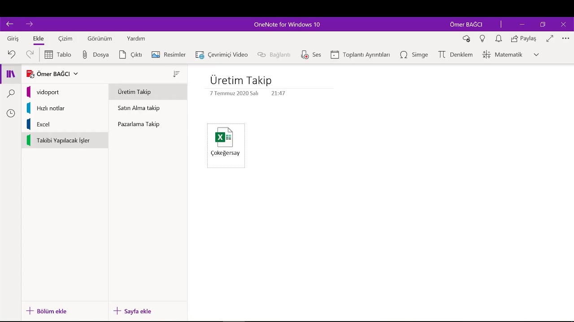Share the notebook with Paylaş
Image resolution: width=574 pixels, height=322 pixels.
click(523, 38)
